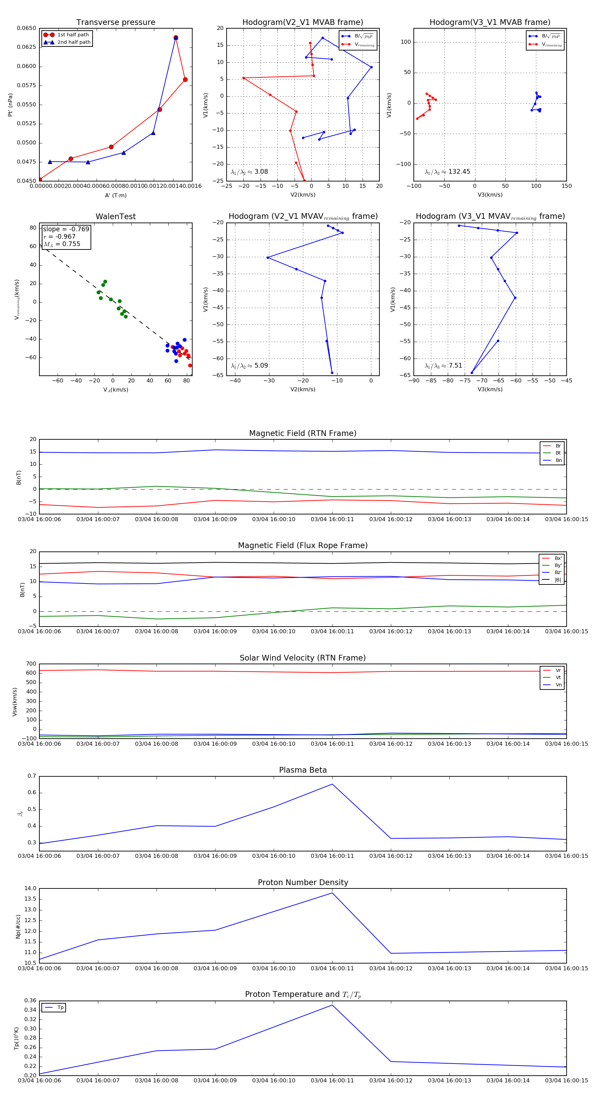This screenshot has width=606, height=1111.
Task: Select the |B| legend entry
Action: tap(552, 580)
